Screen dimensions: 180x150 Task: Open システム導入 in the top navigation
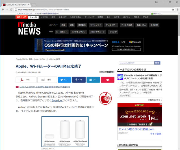(75, 17)
